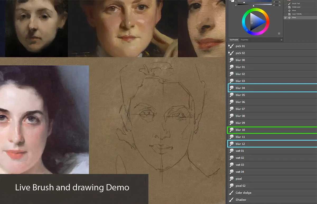Viewport: 317px width, 204px height.
Task: Enable the checkbox beside the Brush Tool history state
Action: point(285,4)
